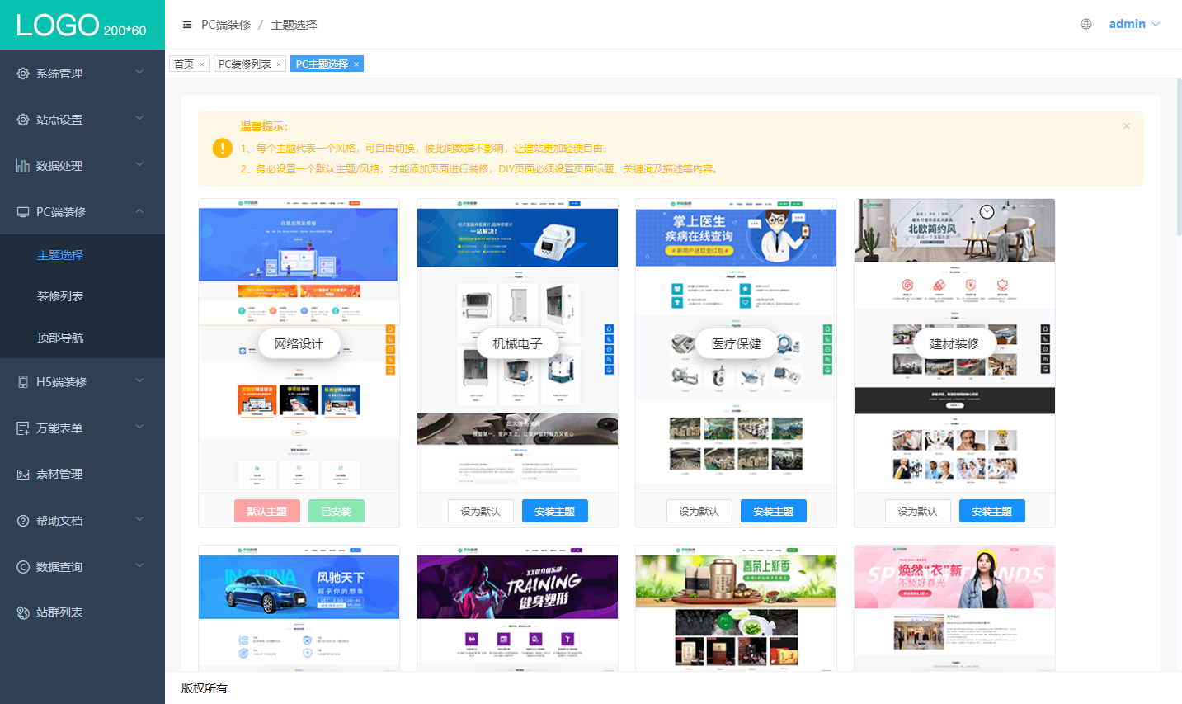The height and width of the screenshot is (704, 1182).
Task: Open 站群列表 in the sidebar
Action: tap(82, 612)
